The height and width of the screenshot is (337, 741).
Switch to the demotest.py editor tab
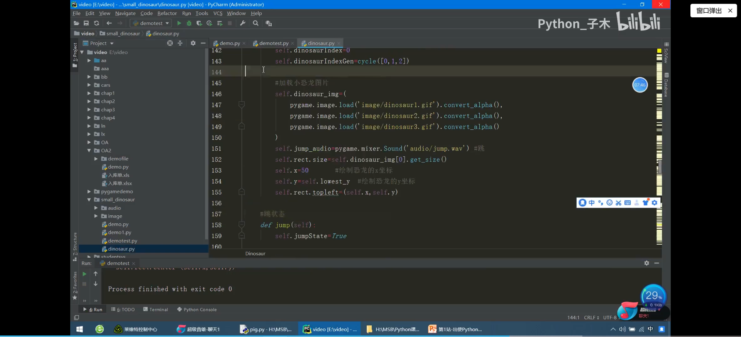click(274, 43)
